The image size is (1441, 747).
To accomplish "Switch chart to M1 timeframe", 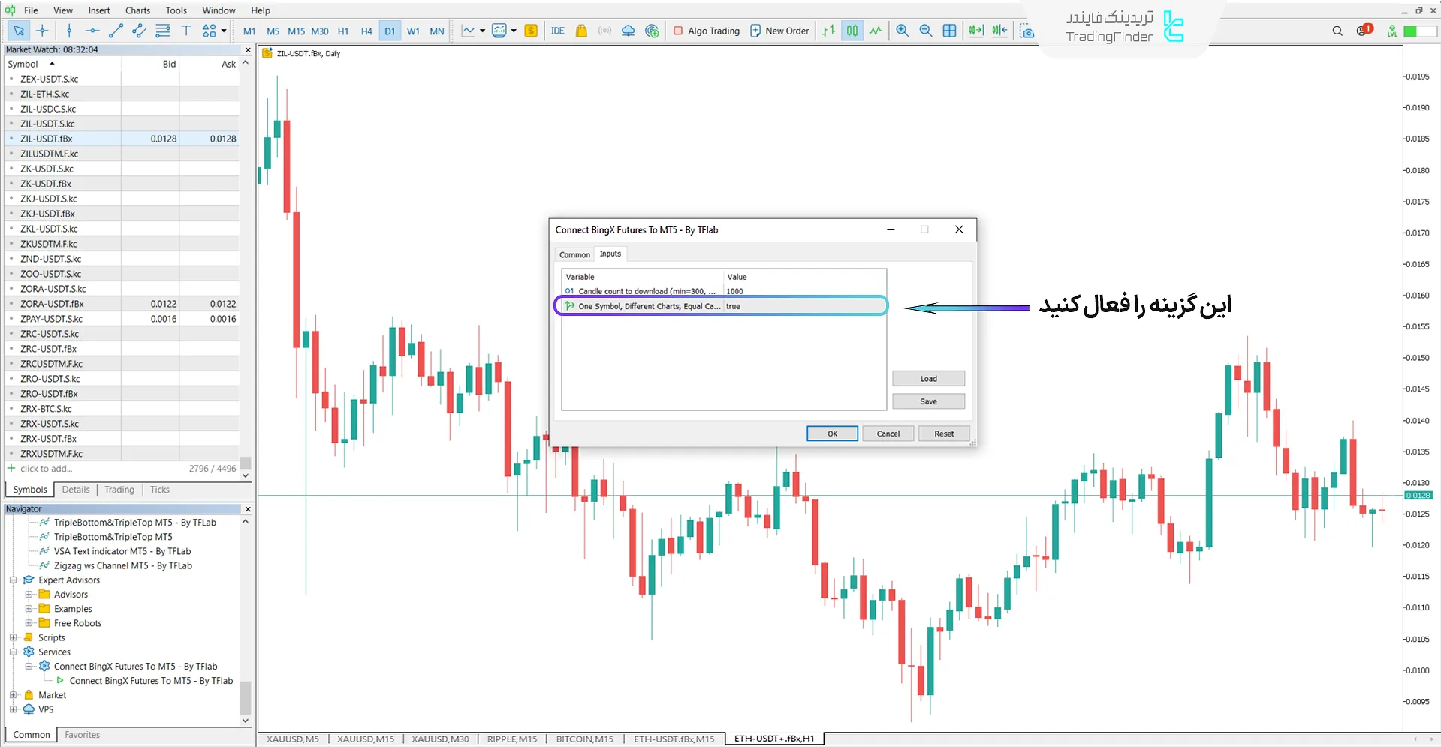I will pos(249,31).
